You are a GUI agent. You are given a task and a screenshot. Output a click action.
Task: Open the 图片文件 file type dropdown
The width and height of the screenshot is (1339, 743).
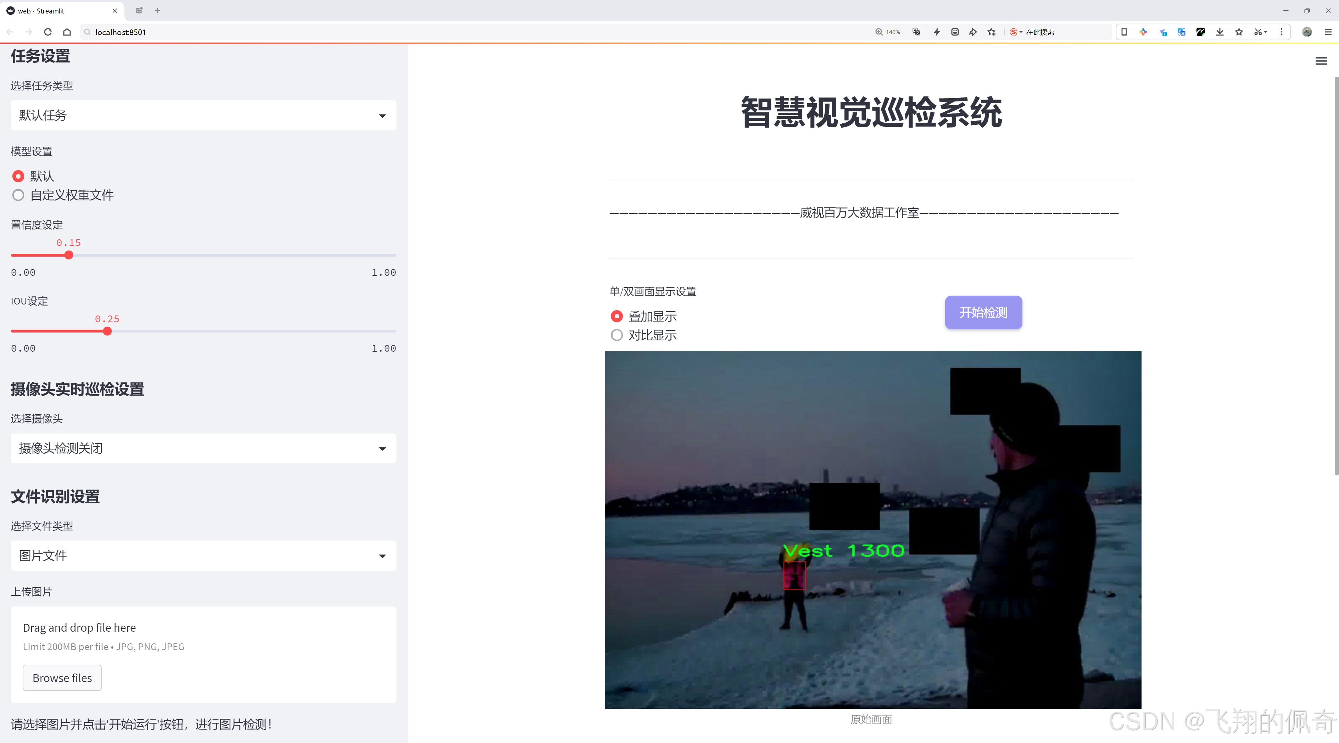pos(203,555)
